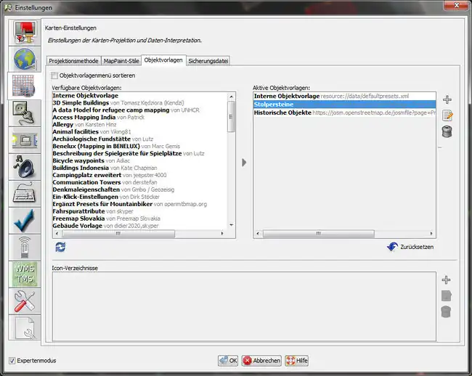The image size is (472, 376).
Task: Click the Hilfe button
Action: pyautogui.click(x=297, y=360)
